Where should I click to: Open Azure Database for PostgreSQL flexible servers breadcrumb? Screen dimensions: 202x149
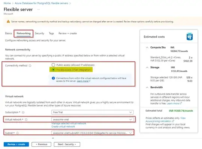click(x=42, y=3)
